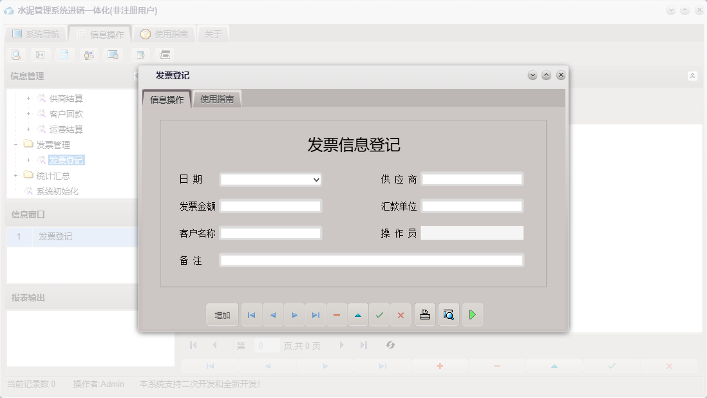Click the magnifier search icon on the main toolbar

point(15,54)
